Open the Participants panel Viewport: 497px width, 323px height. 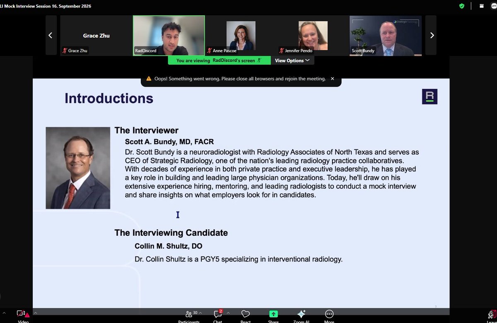189,316
